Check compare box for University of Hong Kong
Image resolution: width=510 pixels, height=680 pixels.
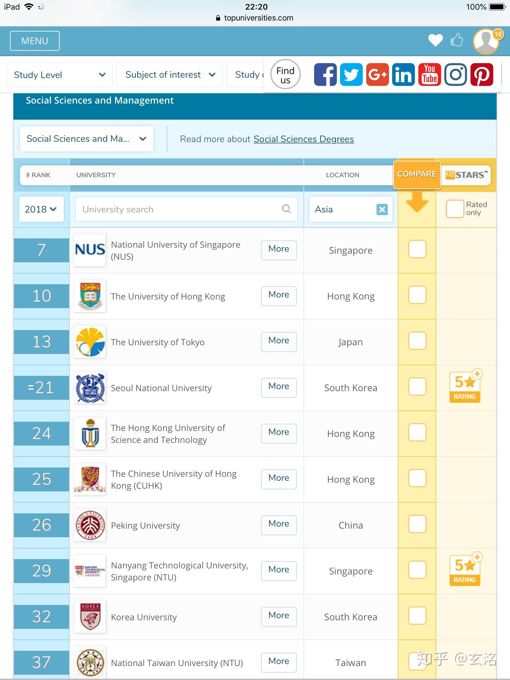[417, 295]
